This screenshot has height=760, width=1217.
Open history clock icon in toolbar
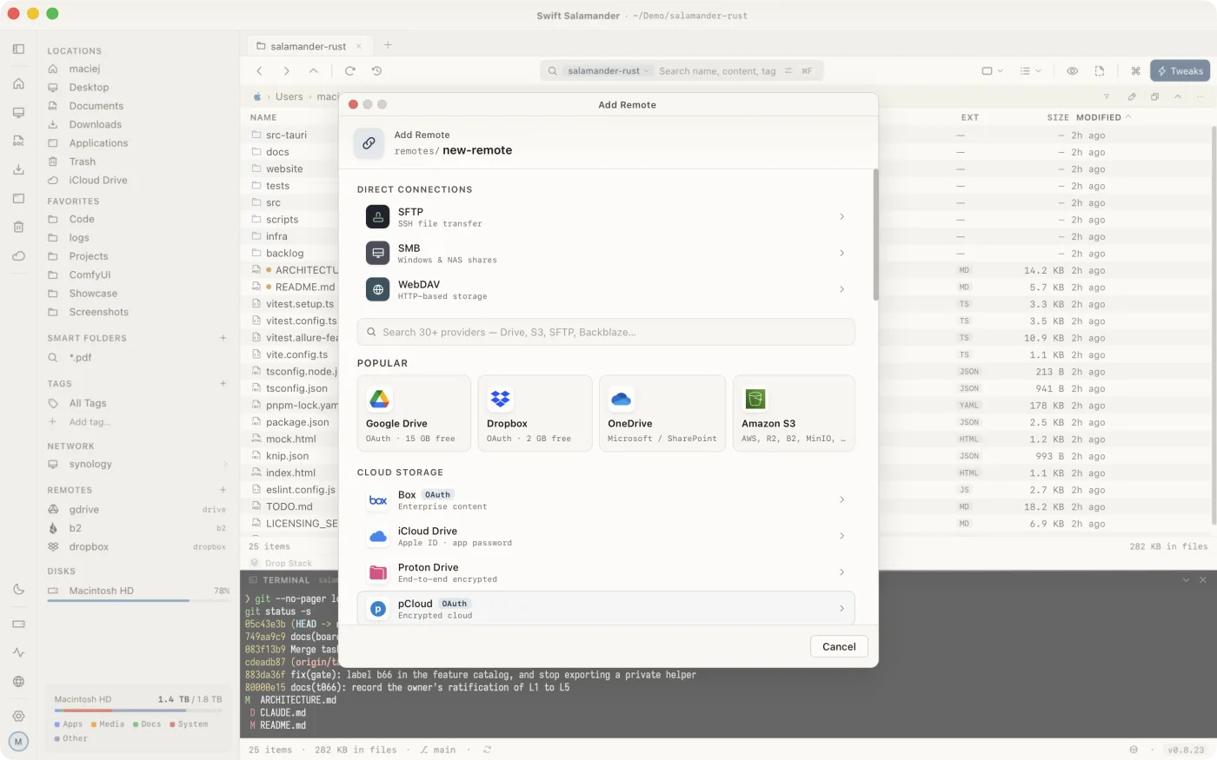click(x=376, y=71)
